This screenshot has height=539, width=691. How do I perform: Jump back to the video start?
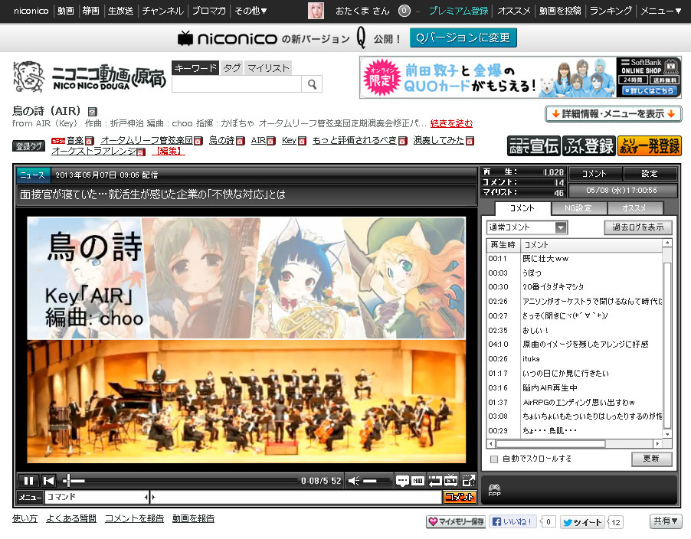coord(49,481)
